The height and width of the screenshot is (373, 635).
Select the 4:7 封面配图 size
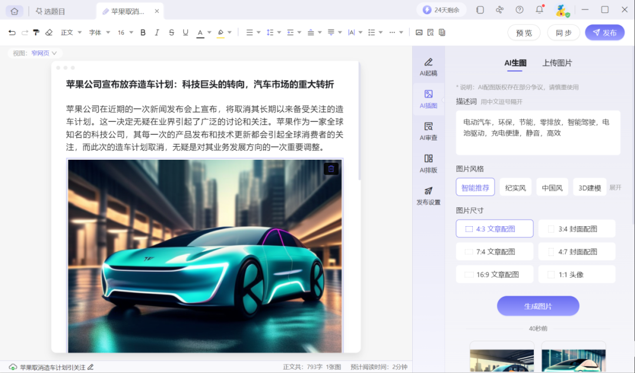pyautogui.click(x=577, y=251)
